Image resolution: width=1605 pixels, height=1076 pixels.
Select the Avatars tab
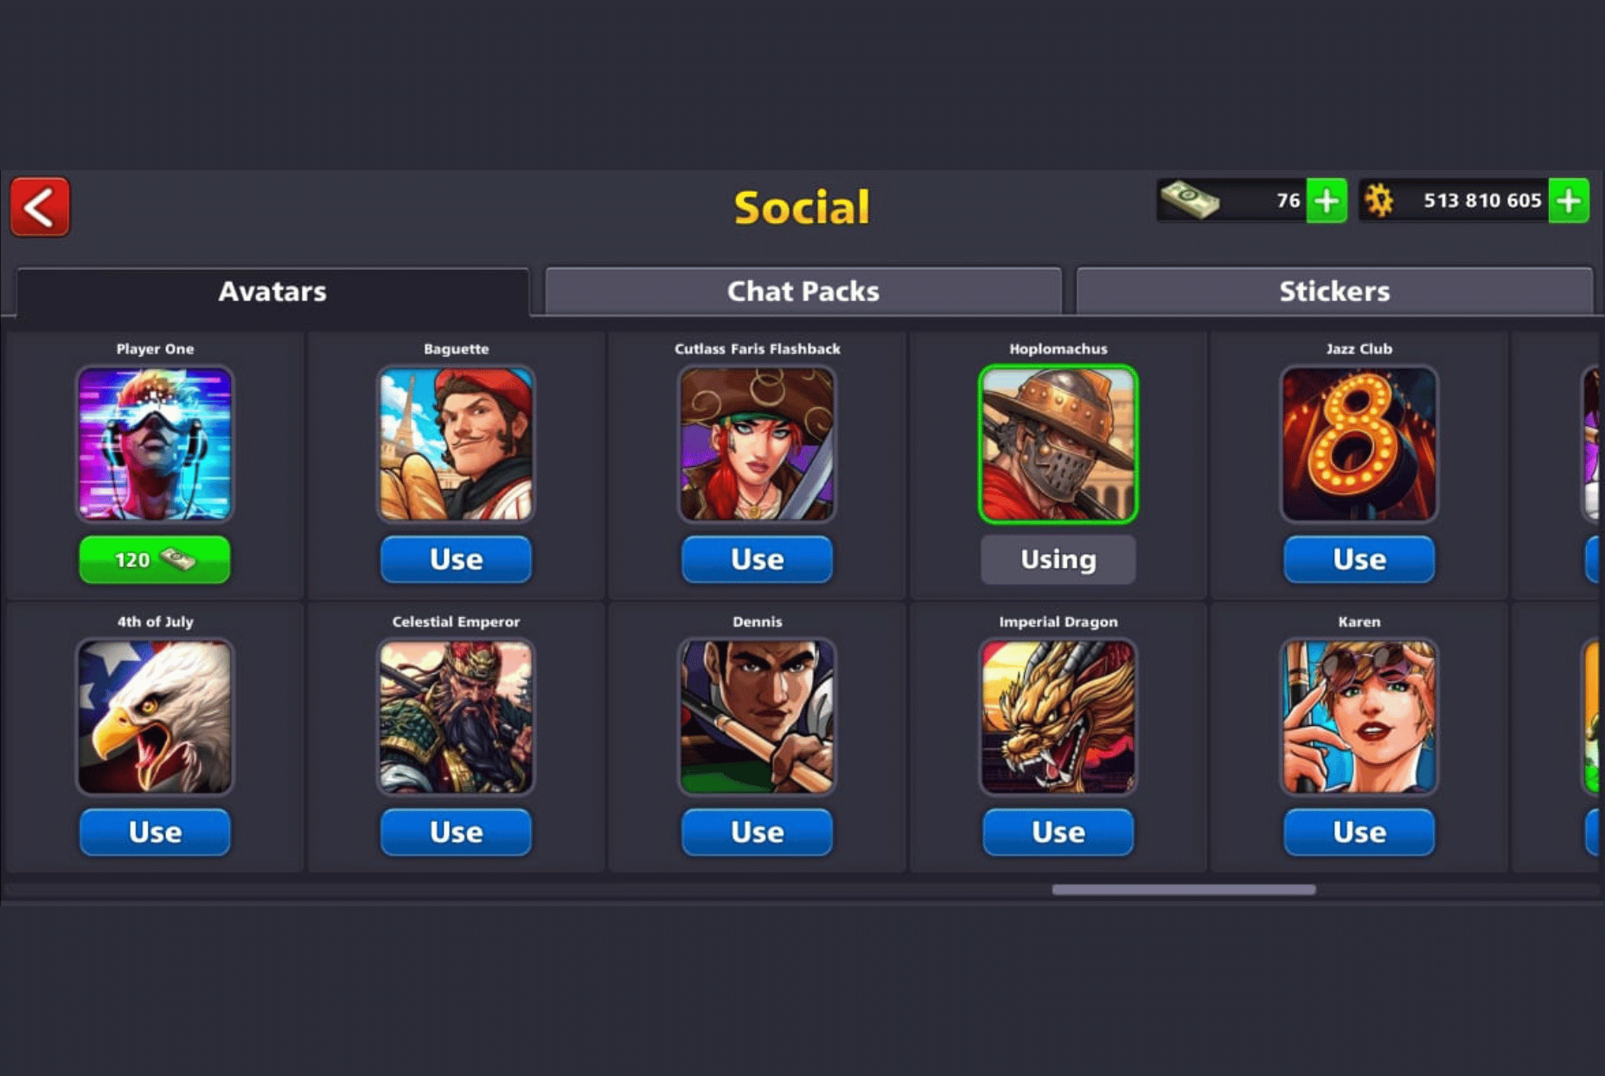(272, 292)
